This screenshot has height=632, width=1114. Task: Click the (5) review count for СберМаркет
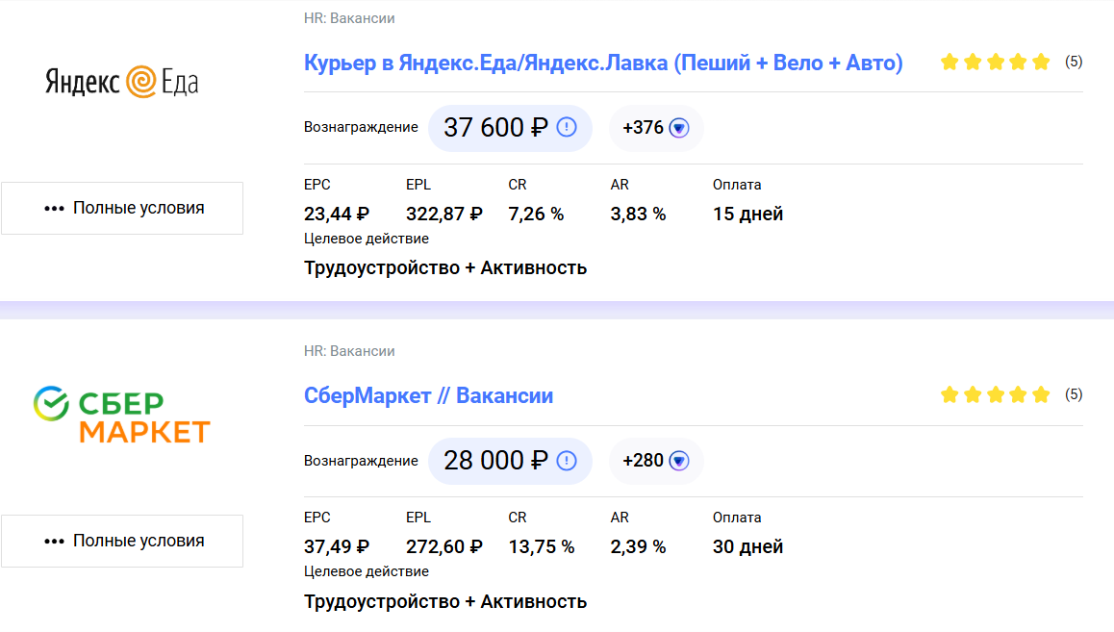point(1074,394)
